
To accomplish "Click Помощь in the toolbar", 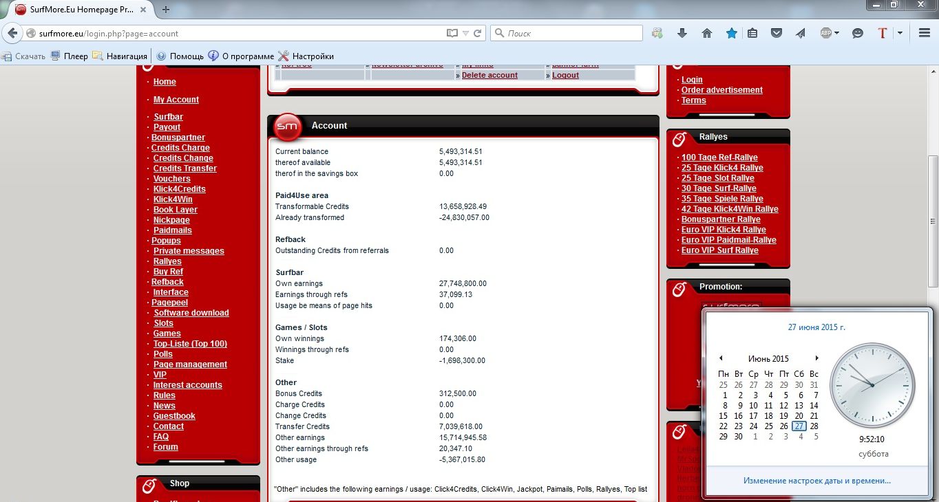I will (180, 56).
